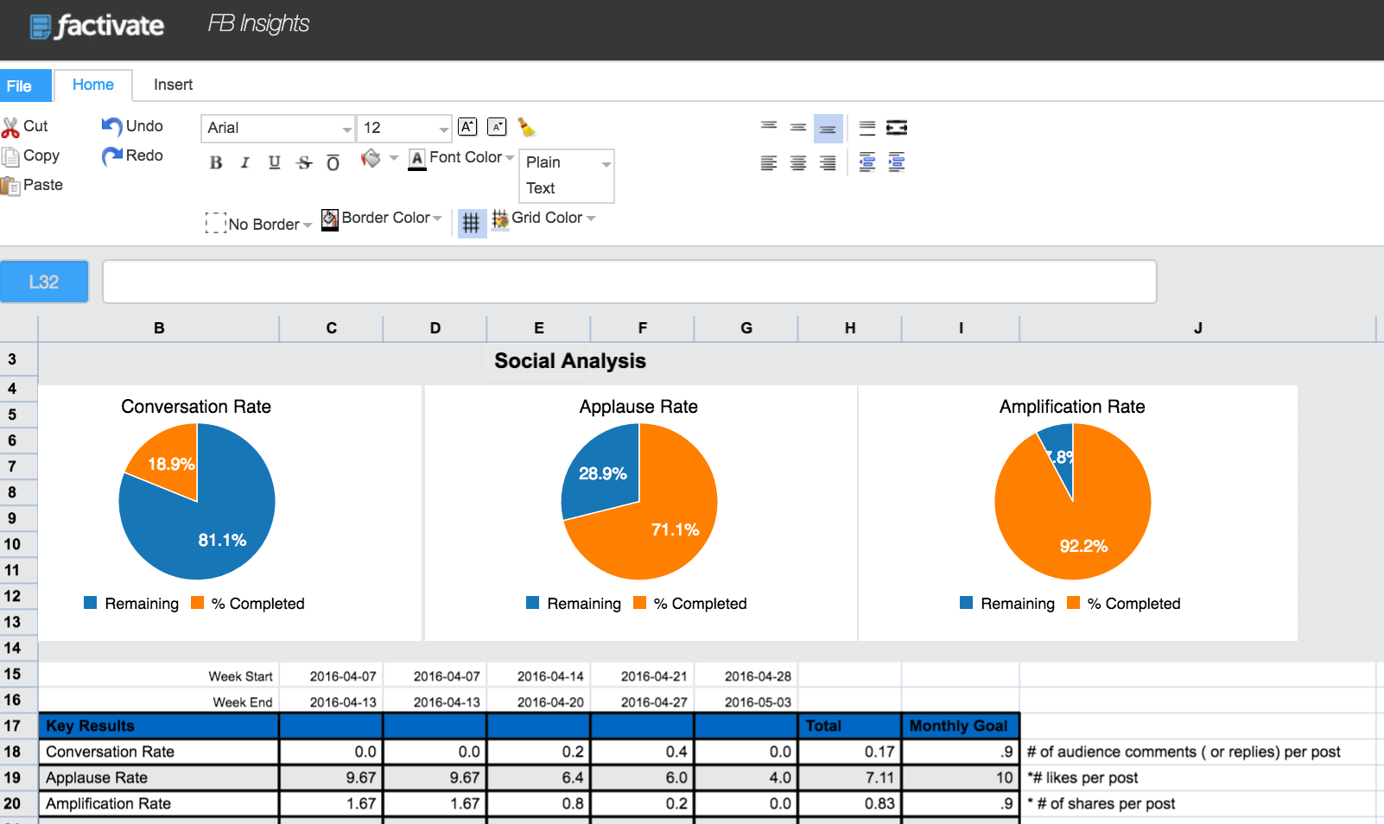Viewport: 1384px width, 824px height.
Task: Open the Font Color picker
Action: (462, 158)
